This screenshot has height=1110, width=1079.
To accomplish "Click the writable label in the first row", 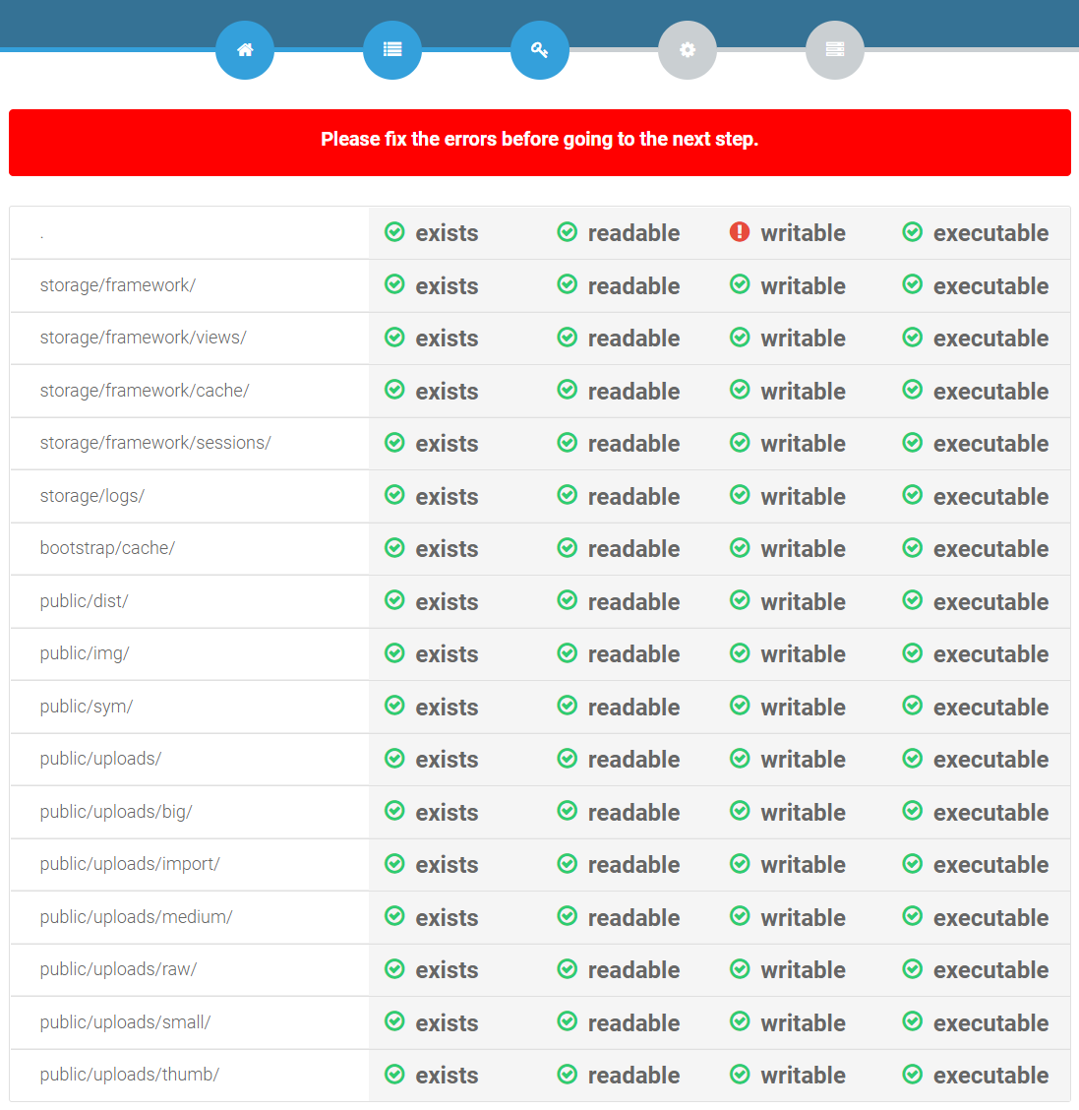I will pyautogui.click(x=803, y=232).
